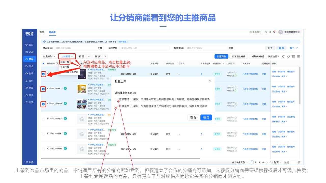Click the 新手指引 guide icon

click(251, 32)
